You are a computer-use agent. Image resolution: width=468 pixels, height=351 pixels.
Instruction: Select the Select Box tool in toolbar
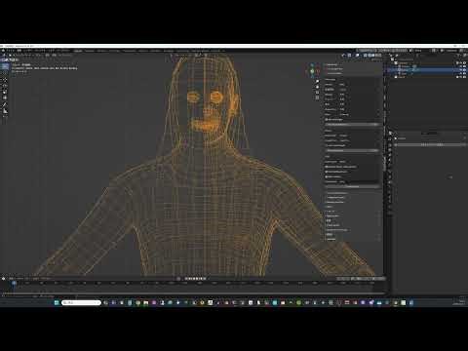tap(5, 66)
